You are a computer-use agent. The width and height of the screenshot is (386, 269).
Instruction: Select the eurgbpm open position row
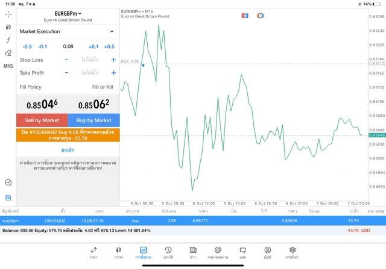pyautogui.click(x=193, y=221)
